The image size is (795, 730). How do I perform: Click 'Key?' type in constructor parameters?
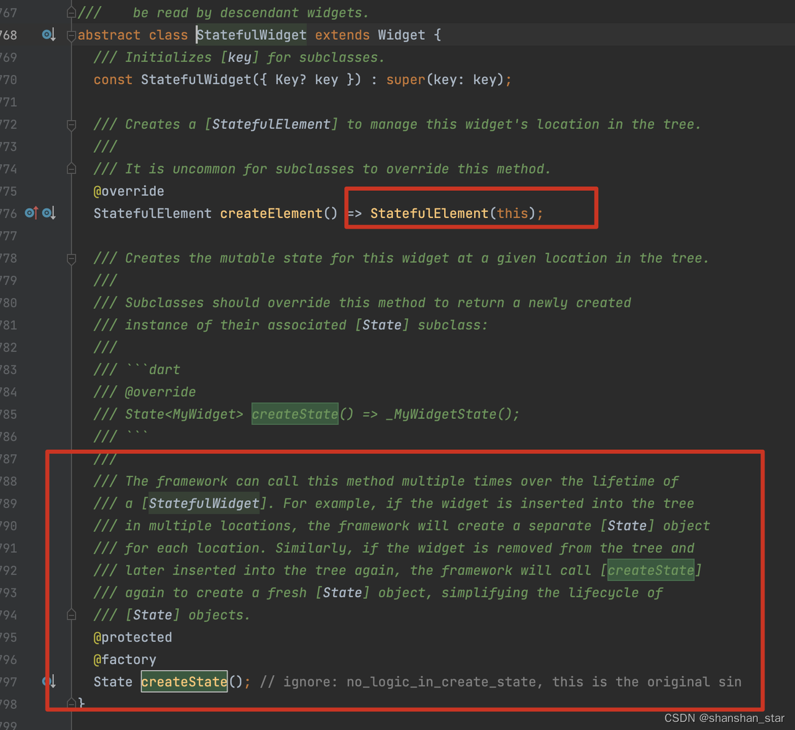(291, 80)
